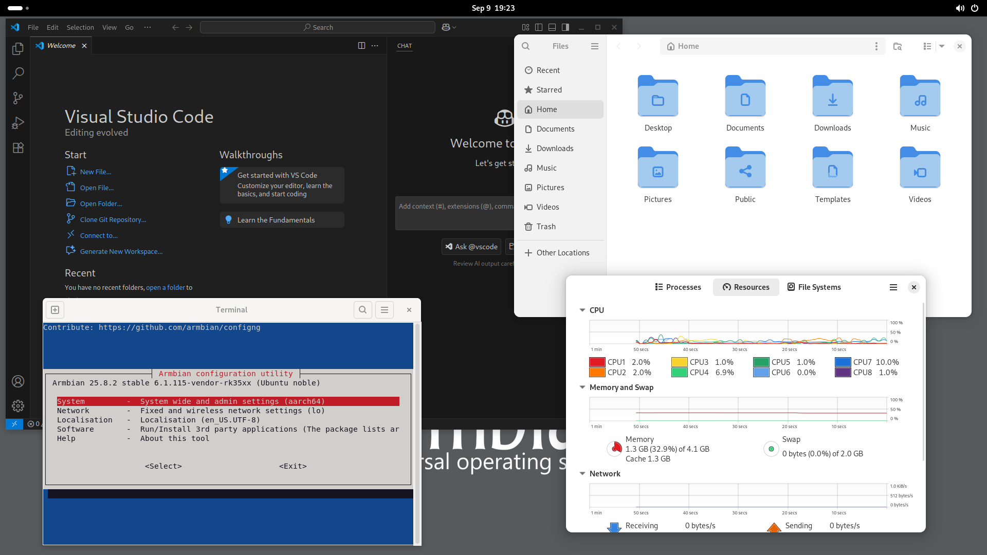The height and width of the screenshot is (555, 987).
Task: Open Files sidebar hamburger menu
Action: 595,46
